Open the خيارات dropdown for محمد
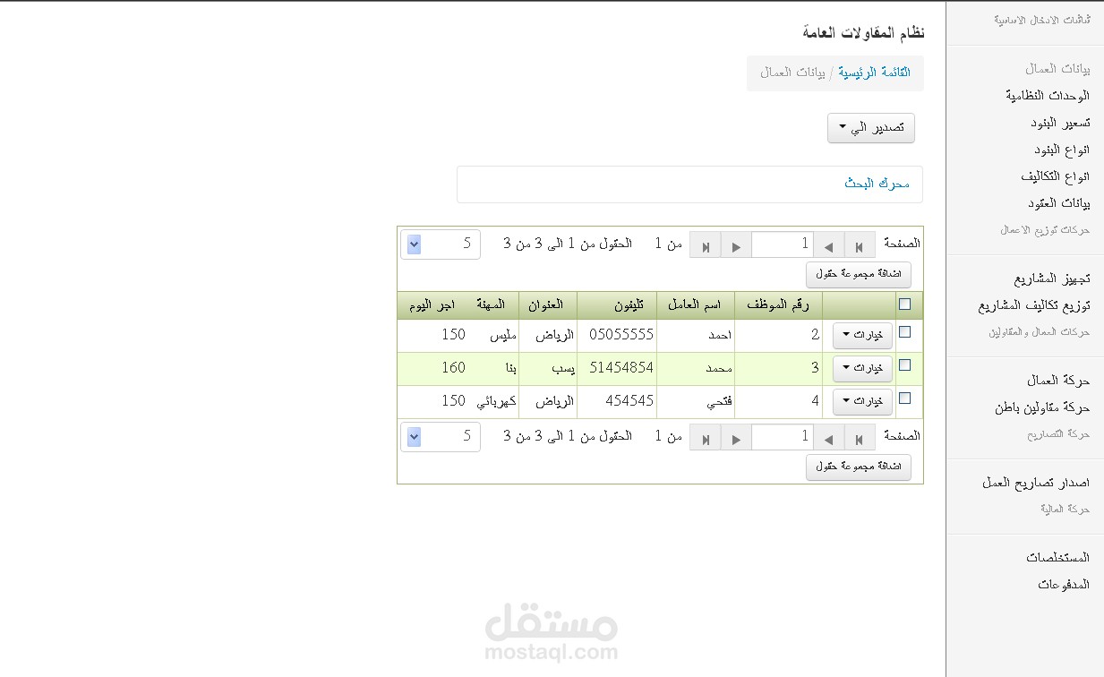1104x677 pixels. click(861, 367)
